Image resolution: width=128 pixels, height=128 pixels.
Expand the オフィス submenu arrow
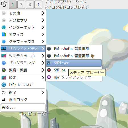tap(43, 34)
